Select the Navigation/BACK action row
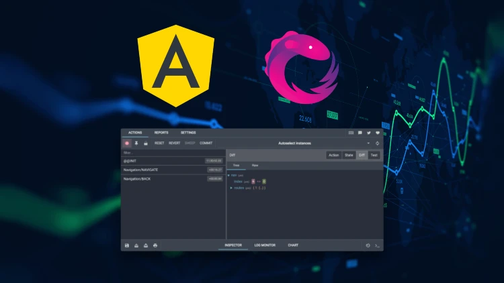Image resolution: width=504 pixels, height=283 pixels. point(173,179)
